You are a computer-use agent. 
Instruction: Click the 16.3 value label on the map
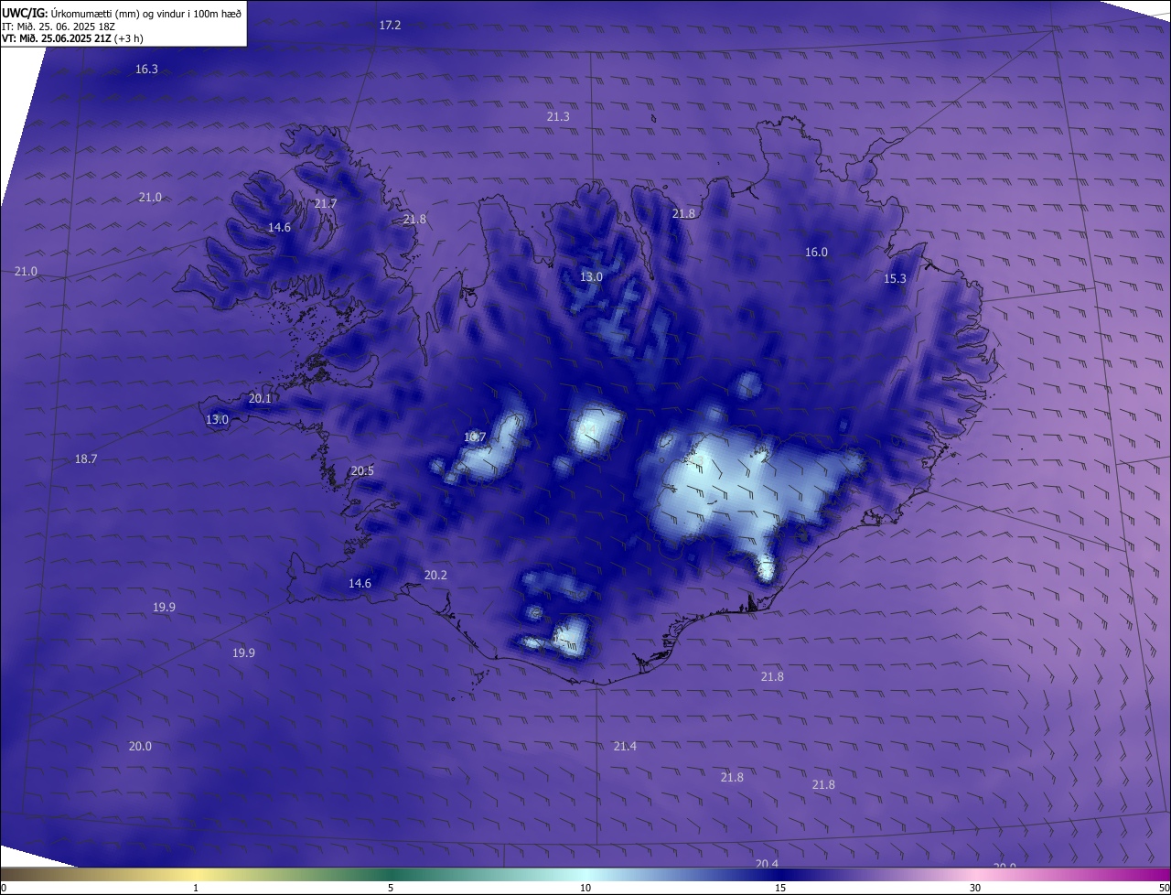pyautogui.click(x=146, y=69)
